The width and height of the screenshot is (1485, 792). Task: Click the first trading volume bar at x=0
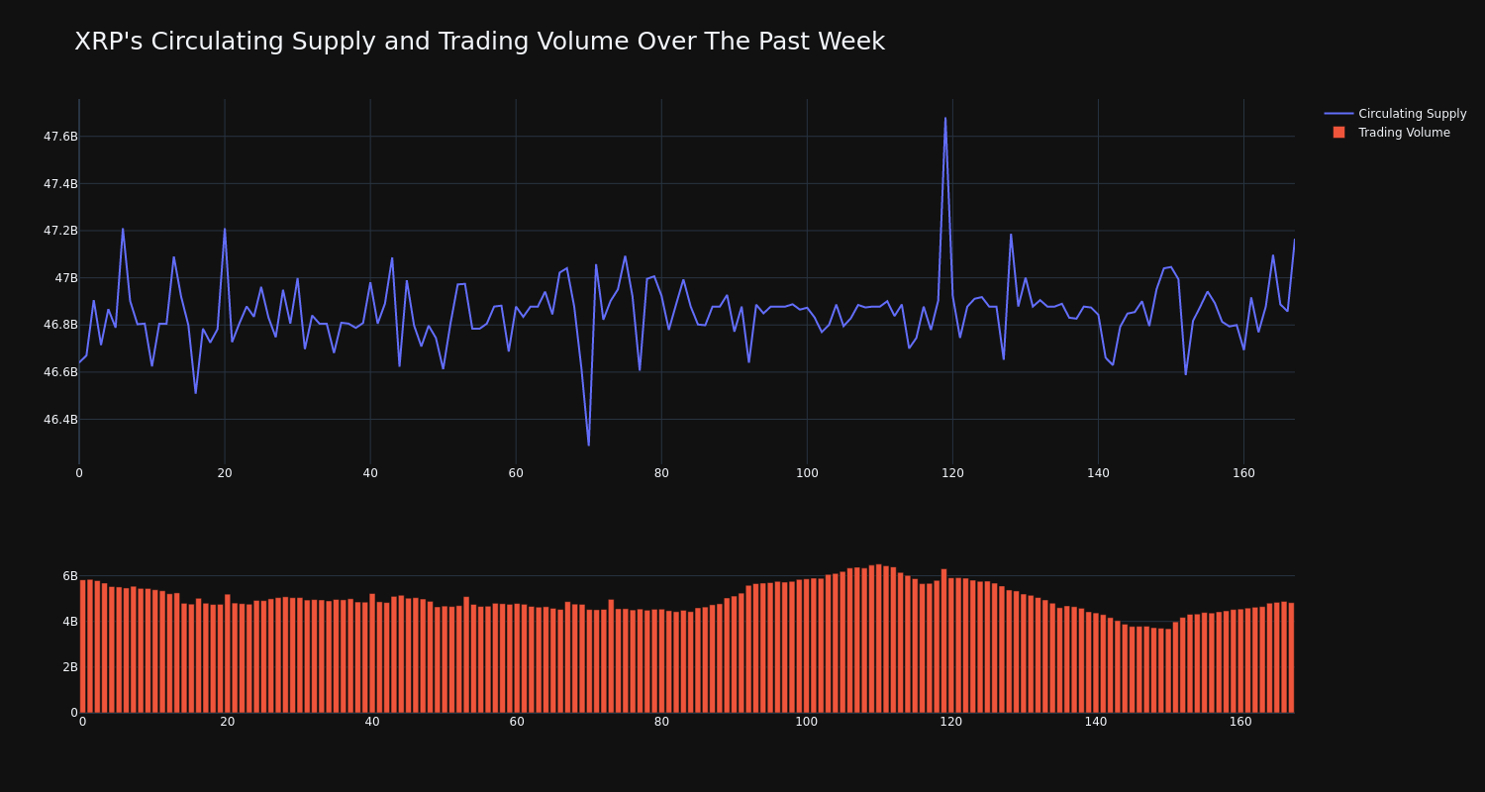click(x=82, y=646)
